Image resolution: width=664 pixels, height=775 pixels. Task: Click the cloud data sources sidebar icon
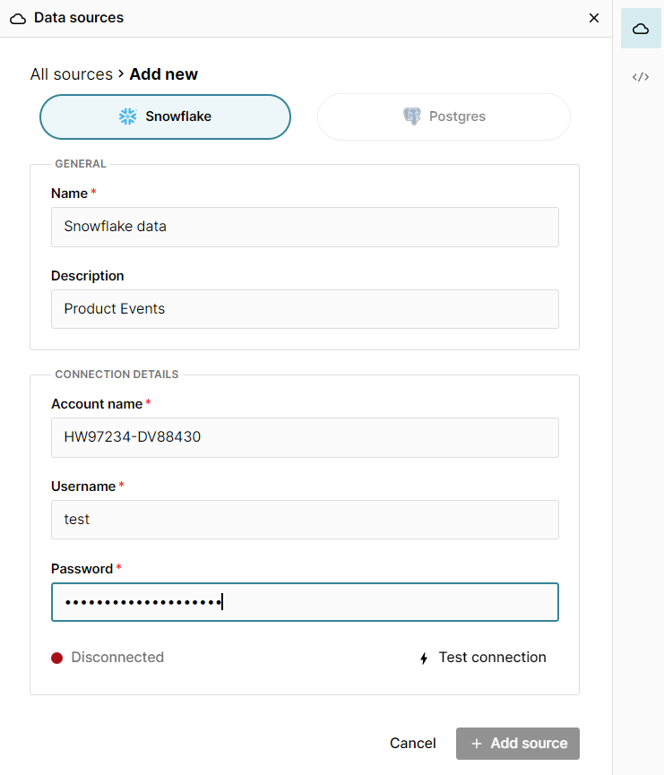coord(640,30)
